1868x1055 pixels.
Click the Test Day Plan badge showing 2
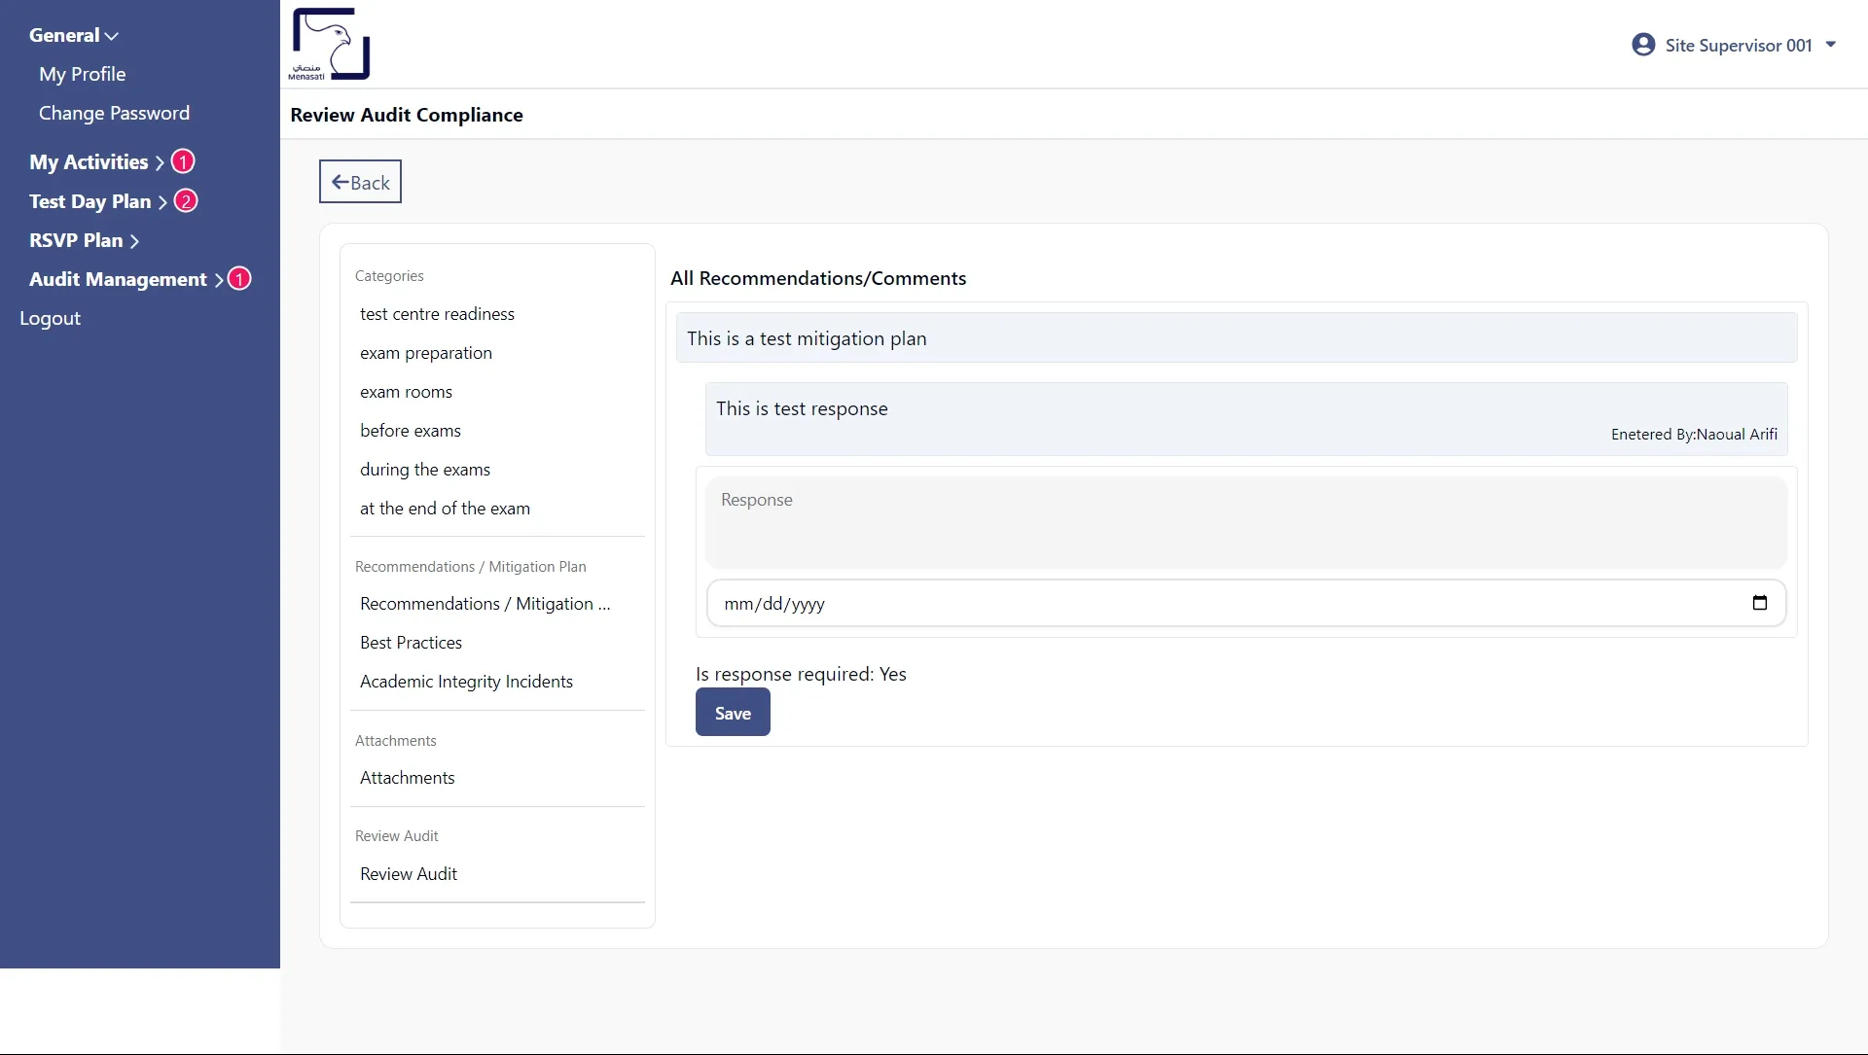coord(186,201)
